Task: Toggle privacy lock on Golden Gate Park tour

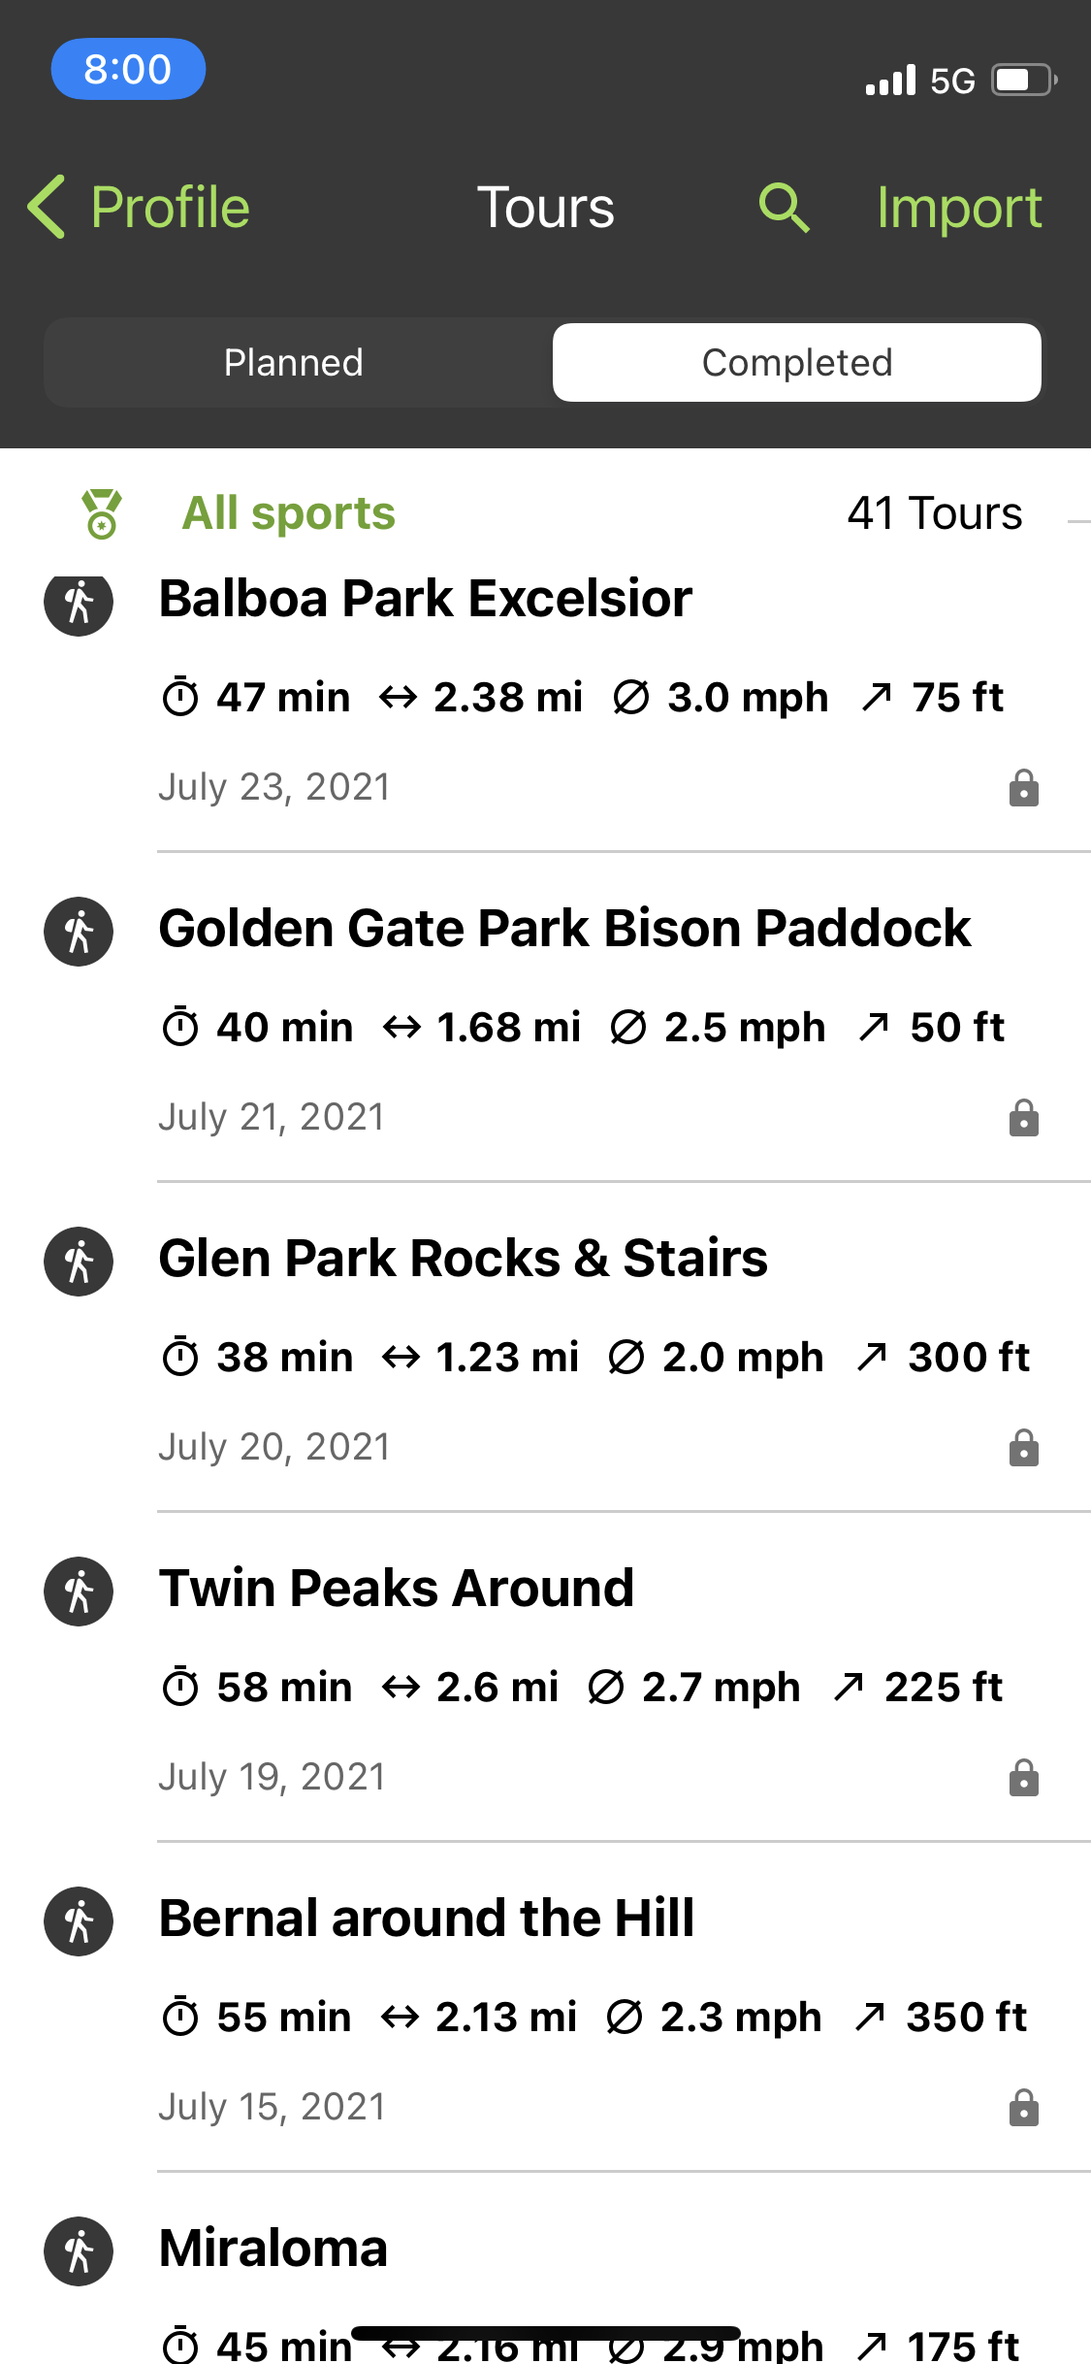Action: click(x=1023, y=1118)
